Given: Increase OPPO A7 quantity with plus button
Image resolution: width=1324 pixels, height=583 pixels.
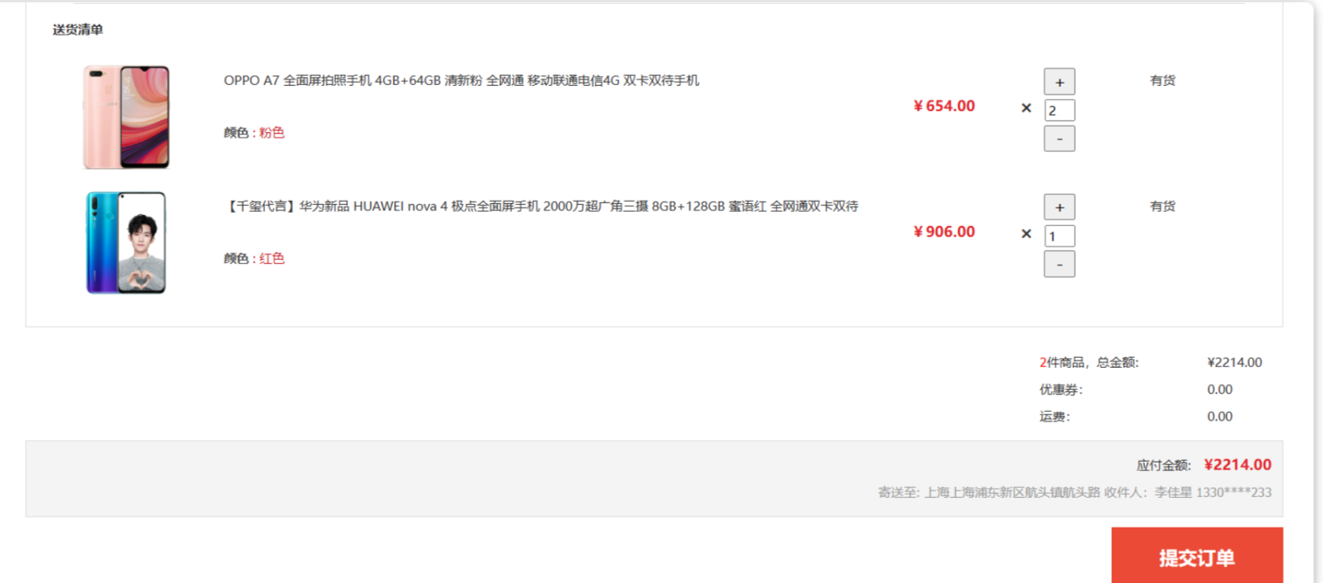Looking at the screenshot, I should pos(1059,82).
